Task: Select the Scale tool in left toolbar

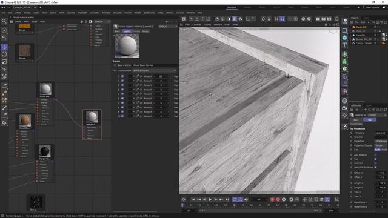Action: pos(4,62)
